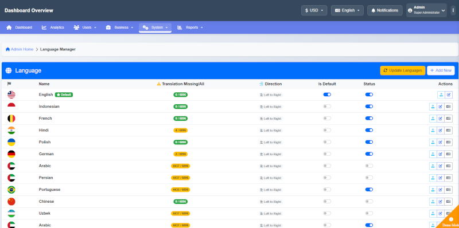This screenshot has width=459, height=228.
Task: Edit the Chinese language entry
Action: [441, 202]
